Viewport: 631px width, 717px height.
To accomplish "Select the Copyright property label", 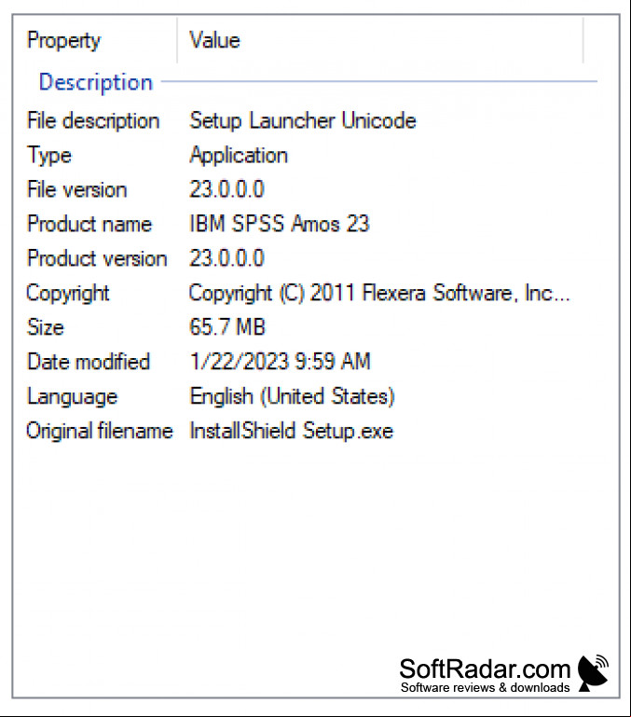I will click(68, 293).
